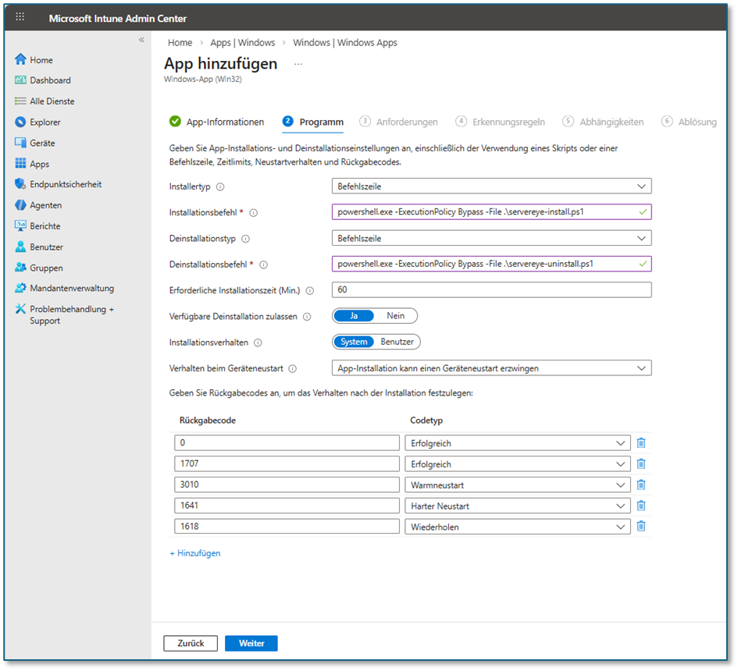This screenshot has width=738, height=671.
Task: Set Installationsverhalten to System
Action: click(354, 342)
